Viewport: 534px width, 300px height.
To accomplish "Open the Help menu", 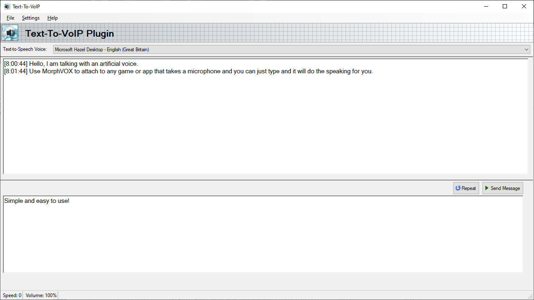I will (x=53, y=18).
